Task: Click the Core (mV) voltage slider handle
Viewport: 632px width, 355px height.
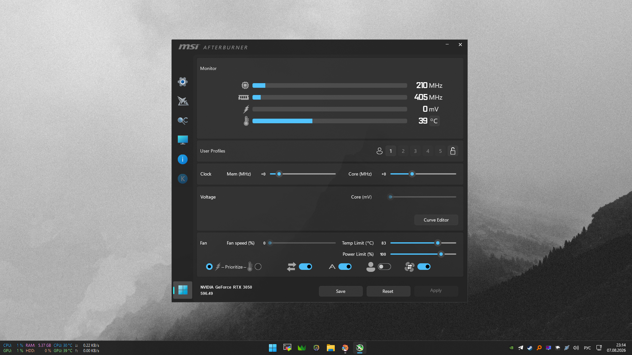Action: [390, 197]
